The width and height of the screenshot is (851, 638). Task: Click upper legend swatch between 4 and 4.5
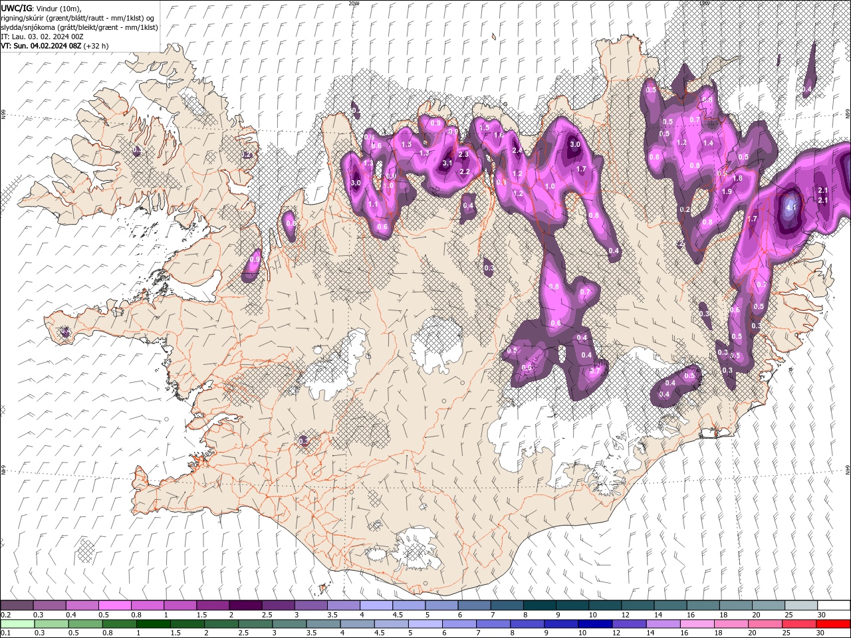pos(377,605)
